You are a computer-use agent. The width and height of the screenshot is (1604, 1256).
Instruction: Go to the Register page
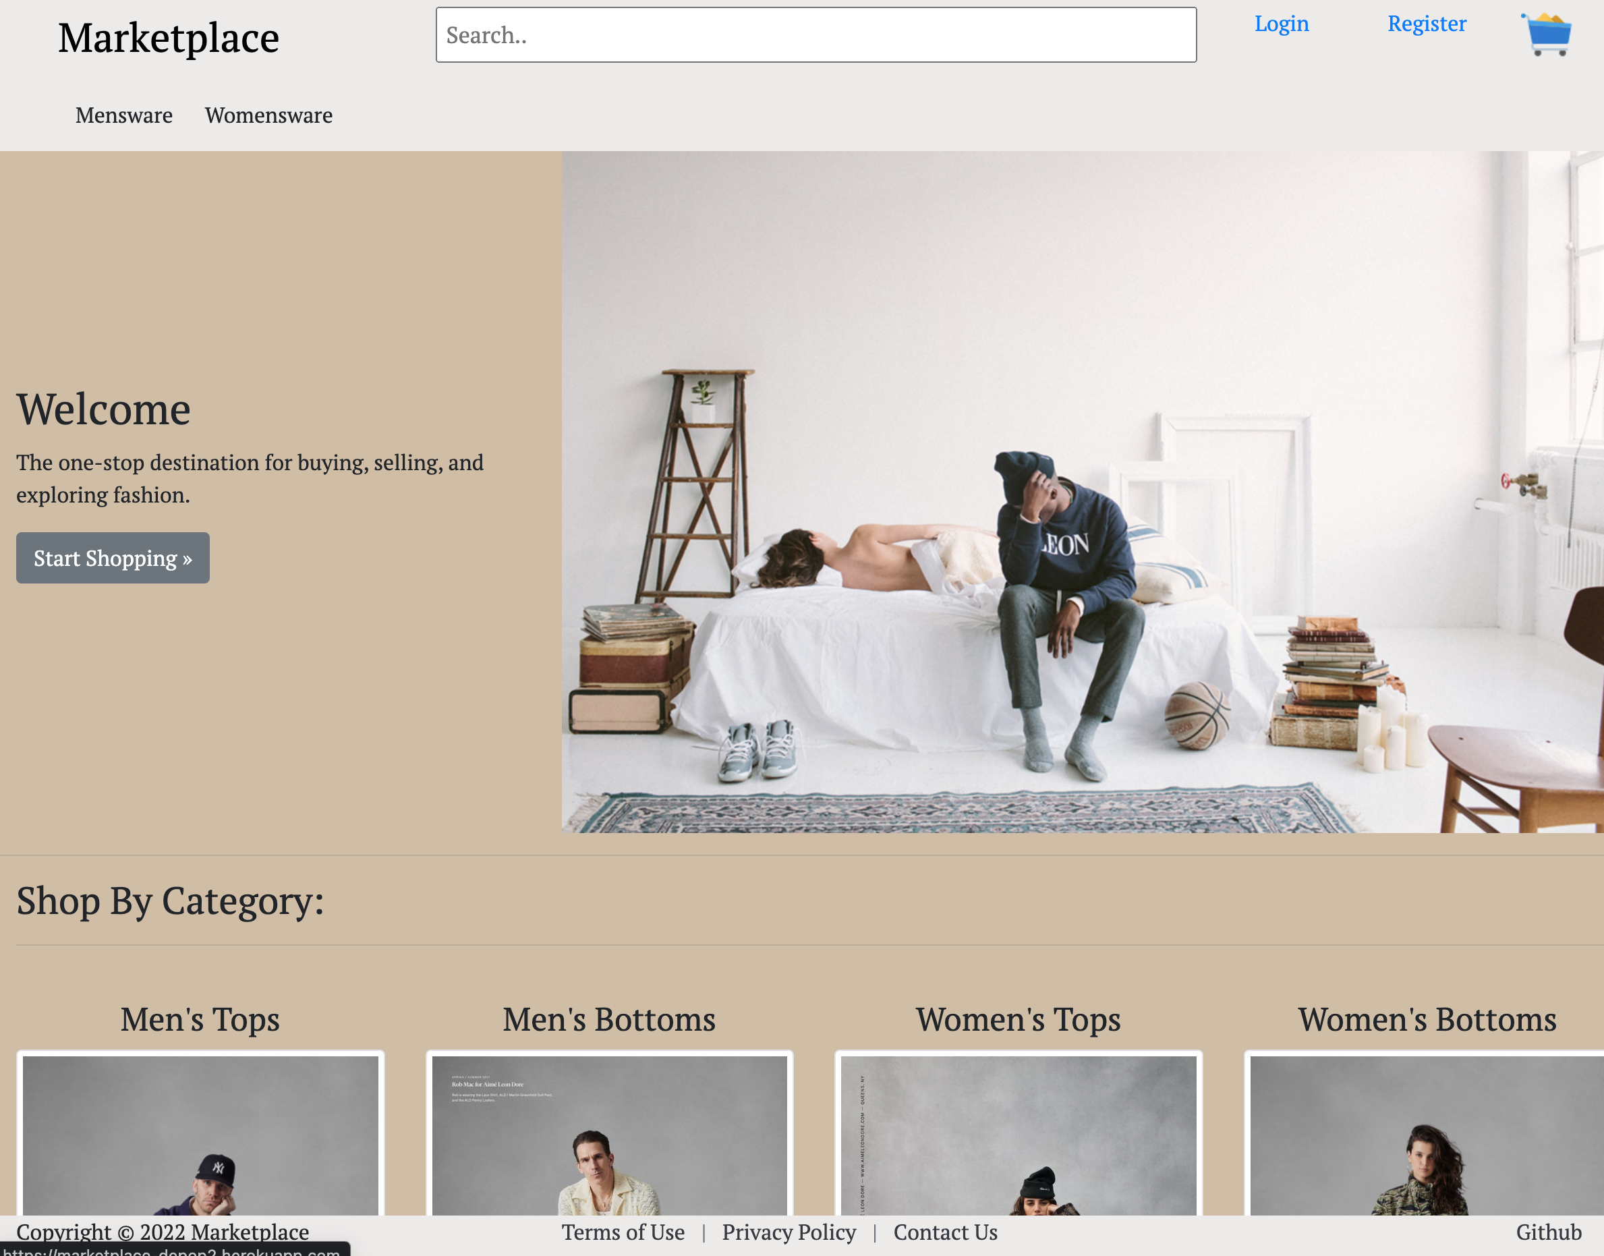tap(1426, 24)
